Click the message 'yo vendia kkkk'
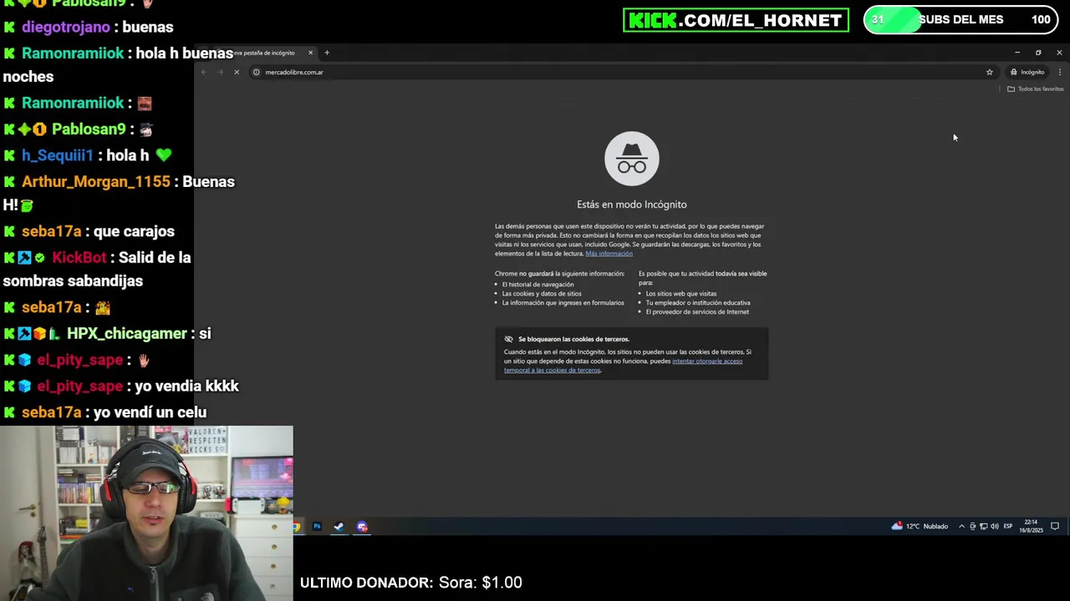Image resolution: width=1070 pixels, height=601 pixels. [186, 386]
